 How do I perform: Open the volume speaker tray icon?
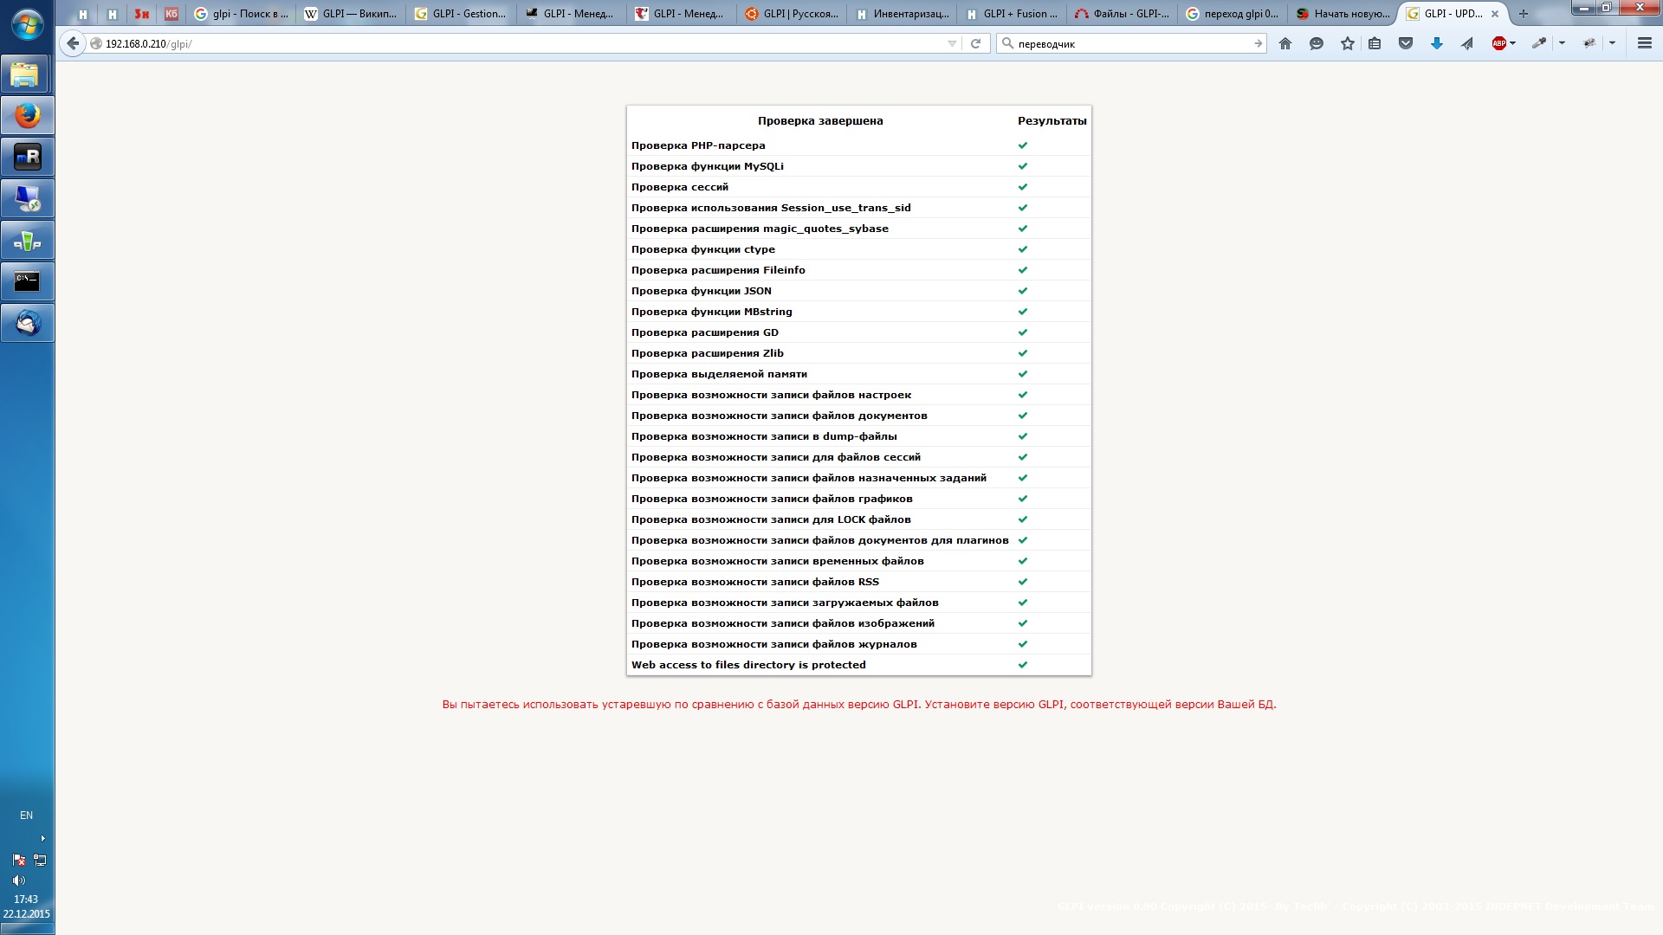pyautogui.click(x=19, y=880)
